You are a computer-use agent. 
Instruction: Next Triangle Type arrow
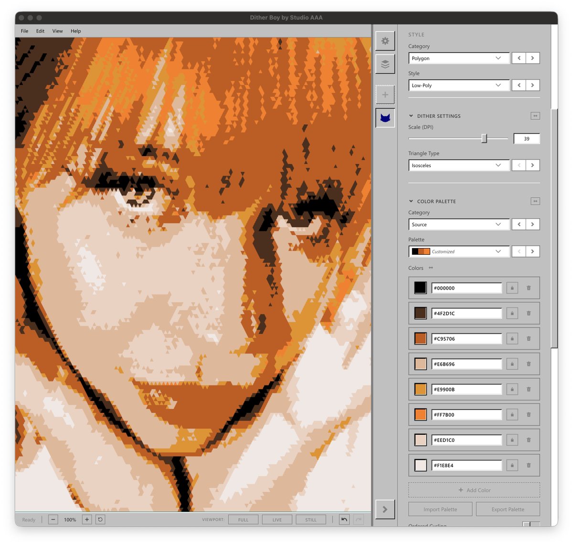(533, 165)
